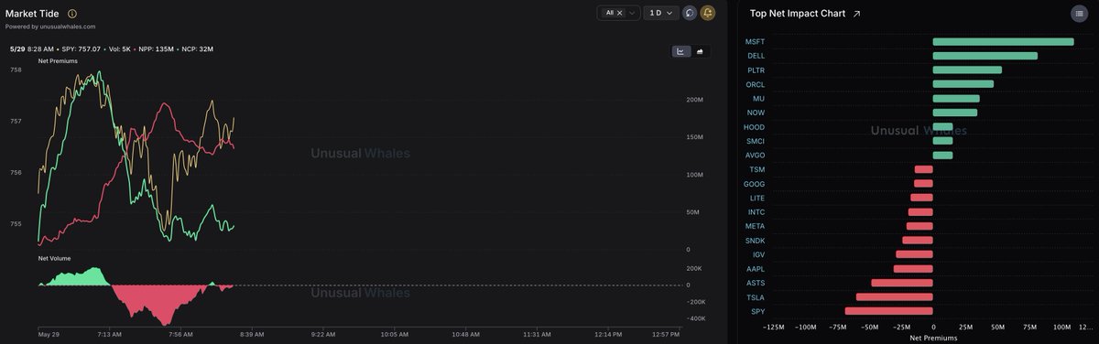
Task: Select the GOOG ticker label
Action: coord(755,184)
